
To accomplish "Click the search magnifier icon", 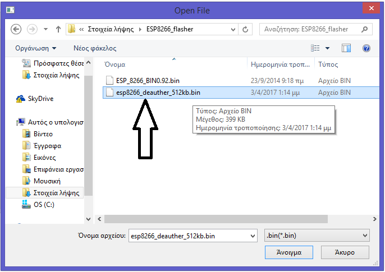I will [365, 29].
